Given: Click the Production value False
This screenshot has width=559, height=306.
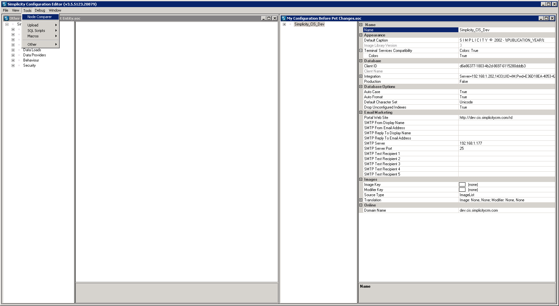Looking at the screenshot, I should pyautogui.click(x=507, y=81).
